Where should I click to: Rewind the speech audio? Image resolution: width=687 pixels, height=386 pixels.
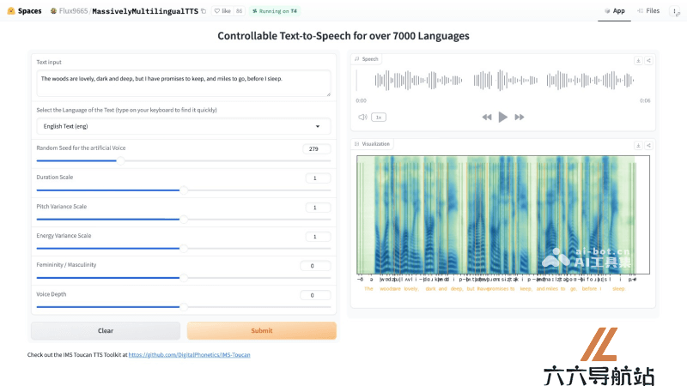(x=487, y=118)
